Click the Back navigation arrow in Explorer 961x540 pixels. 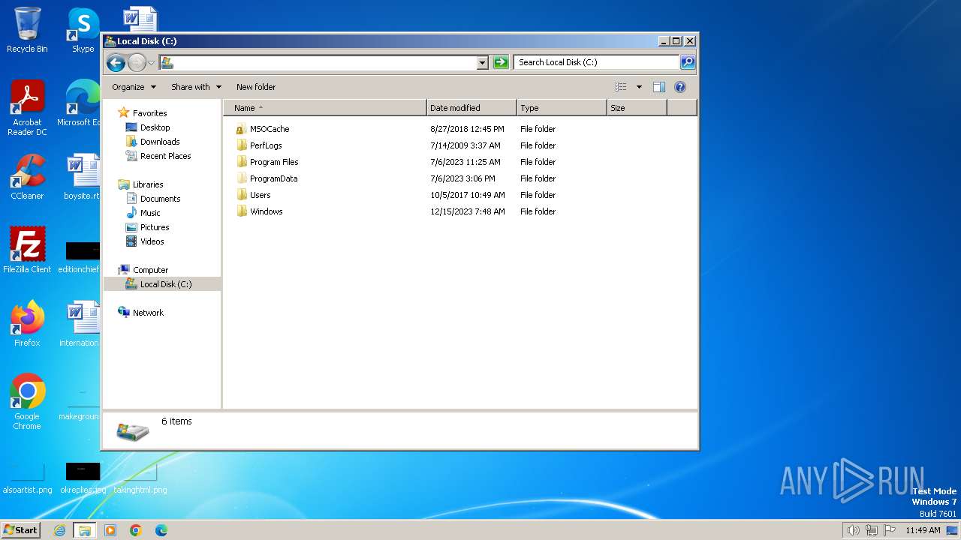point(116,63)
